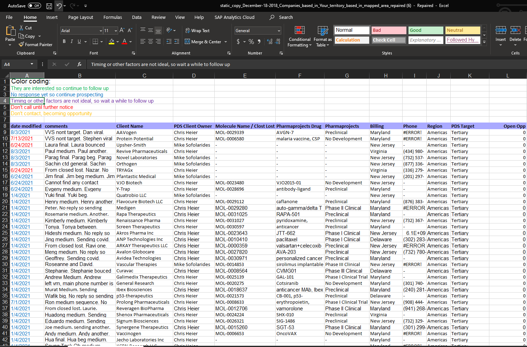Click the Undo button
Screen dimensions: 527x347
(x=59, y=6)
